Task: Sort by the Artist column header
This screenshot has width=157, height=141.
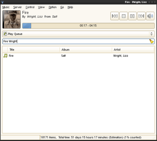Action: point(133,50)
